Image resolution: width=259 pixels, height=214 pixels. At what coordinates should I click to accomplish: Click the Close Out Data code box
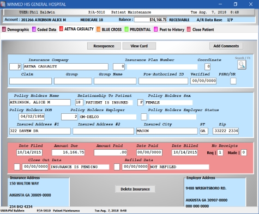click(17, 167)
